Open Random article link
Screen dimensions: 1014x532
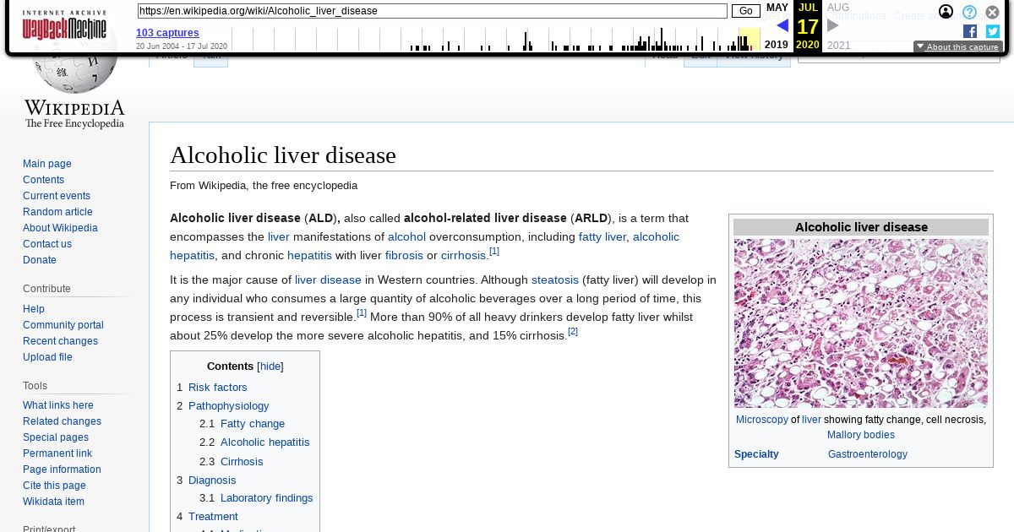tap(57, 212)
